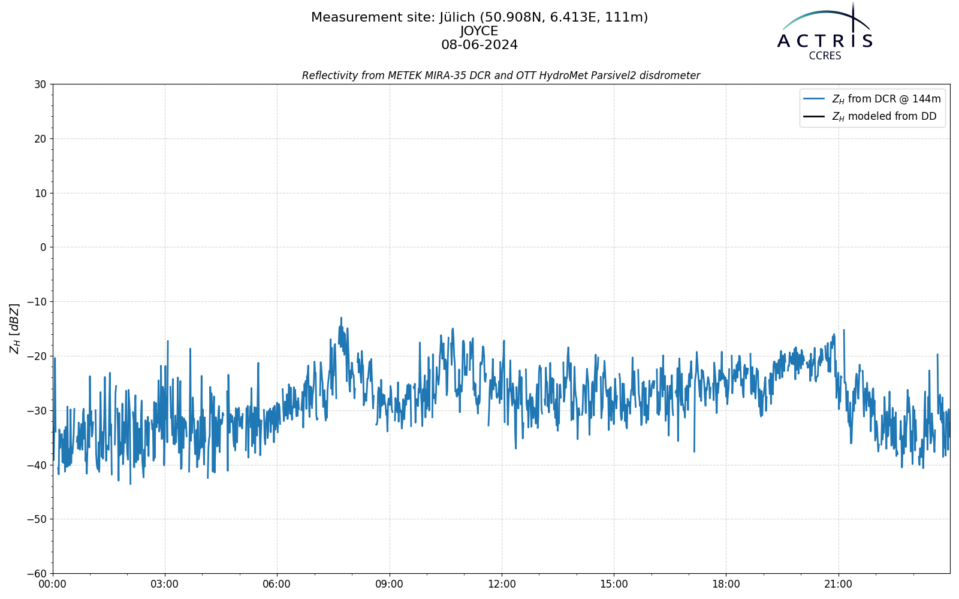Viewport: 959px width, 599px height.
Task: Click the ACTRIS CCRES logo
Action: [x=825, y=31]
